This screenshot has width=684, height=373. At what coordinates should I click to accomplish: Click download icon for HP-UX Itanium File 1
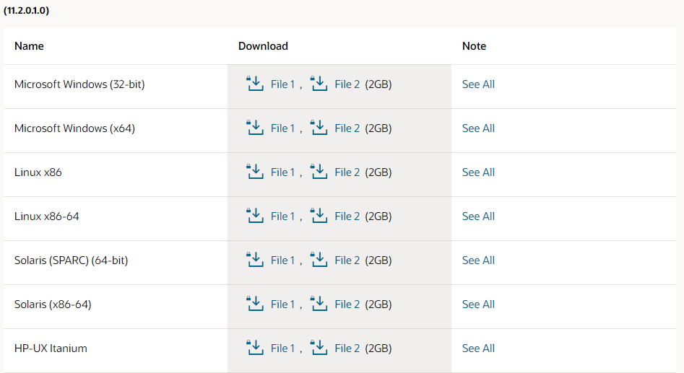pyautogui.click(x=255, y=347)
